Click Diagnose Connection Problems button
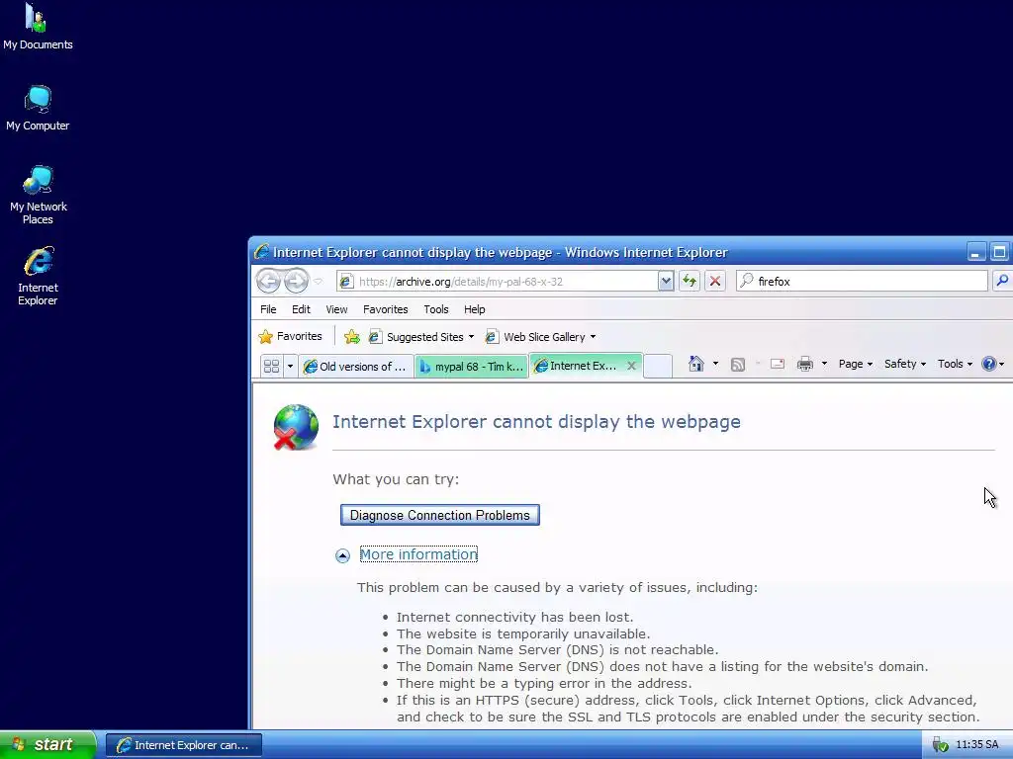This screenshot has height=759, width=1013. pyautogui.click(x=440, y=515)
